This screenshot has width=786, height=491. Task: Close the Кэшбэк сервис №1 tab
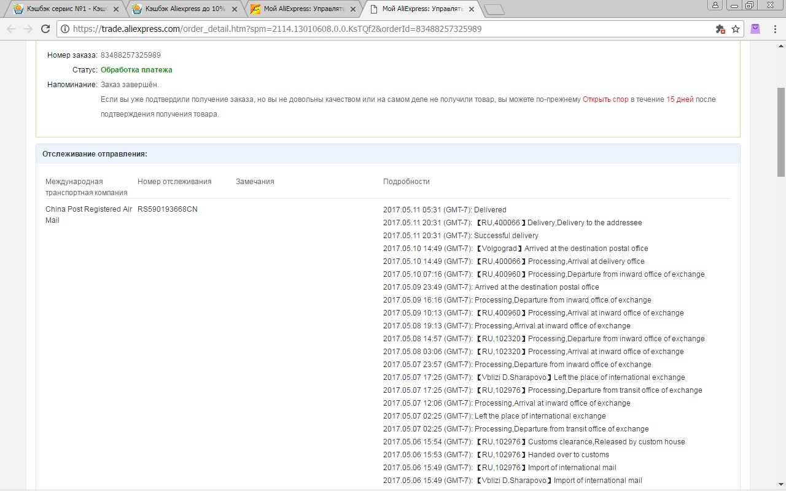point(116,9)
